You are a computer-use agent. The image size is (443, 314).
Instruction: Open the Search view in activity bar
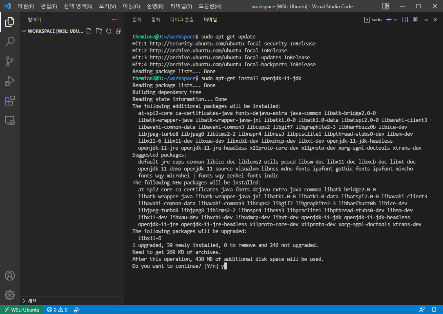click(10, 42)
